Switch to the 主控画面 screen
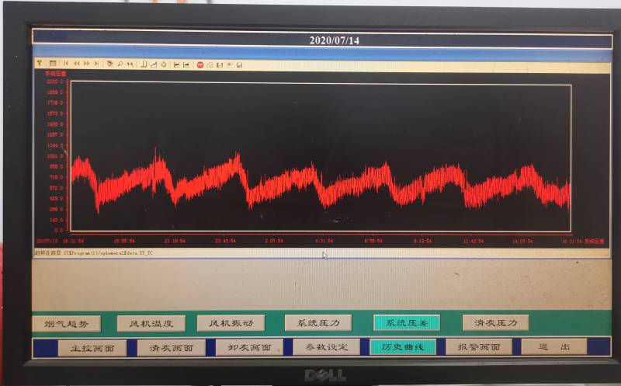621x386 pixels. pos(92,347)
